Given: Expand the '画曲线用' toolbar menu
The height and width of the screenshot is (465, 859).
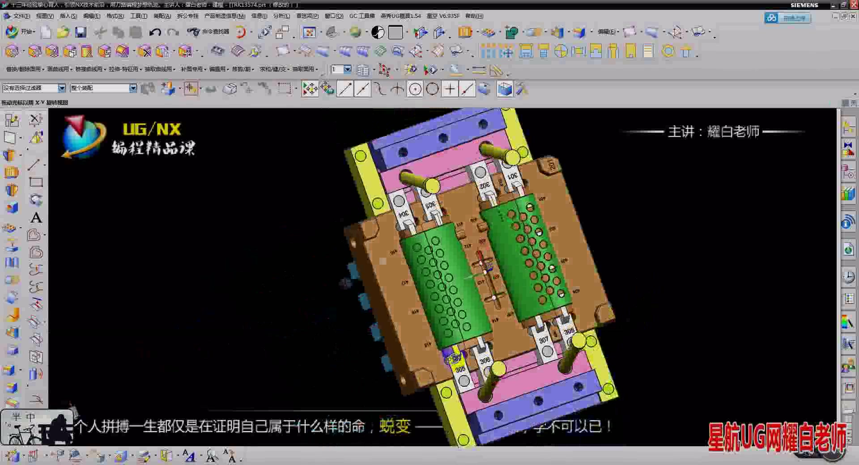Looking at the screenshot, I should (x=60, y=69).
